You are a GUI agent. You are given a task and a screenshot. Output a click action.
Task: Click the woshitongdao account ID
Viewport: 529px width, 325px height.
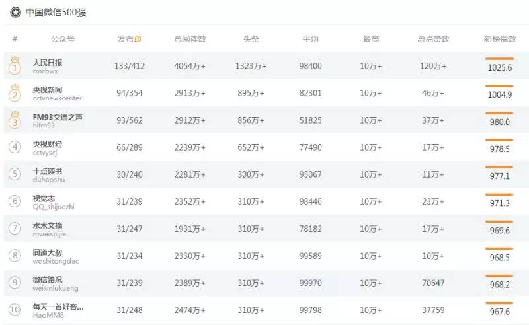coord(56,262)
